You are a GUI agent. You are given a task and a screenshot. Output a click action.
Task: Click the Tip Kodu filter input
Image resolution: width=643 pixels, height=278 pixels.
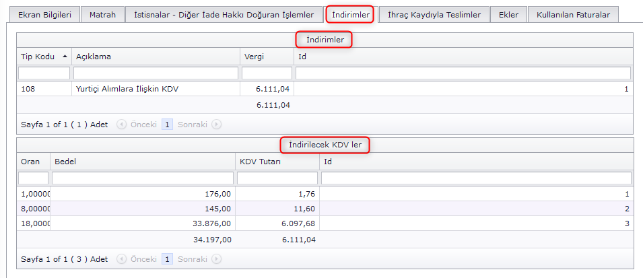pos(44,73)
